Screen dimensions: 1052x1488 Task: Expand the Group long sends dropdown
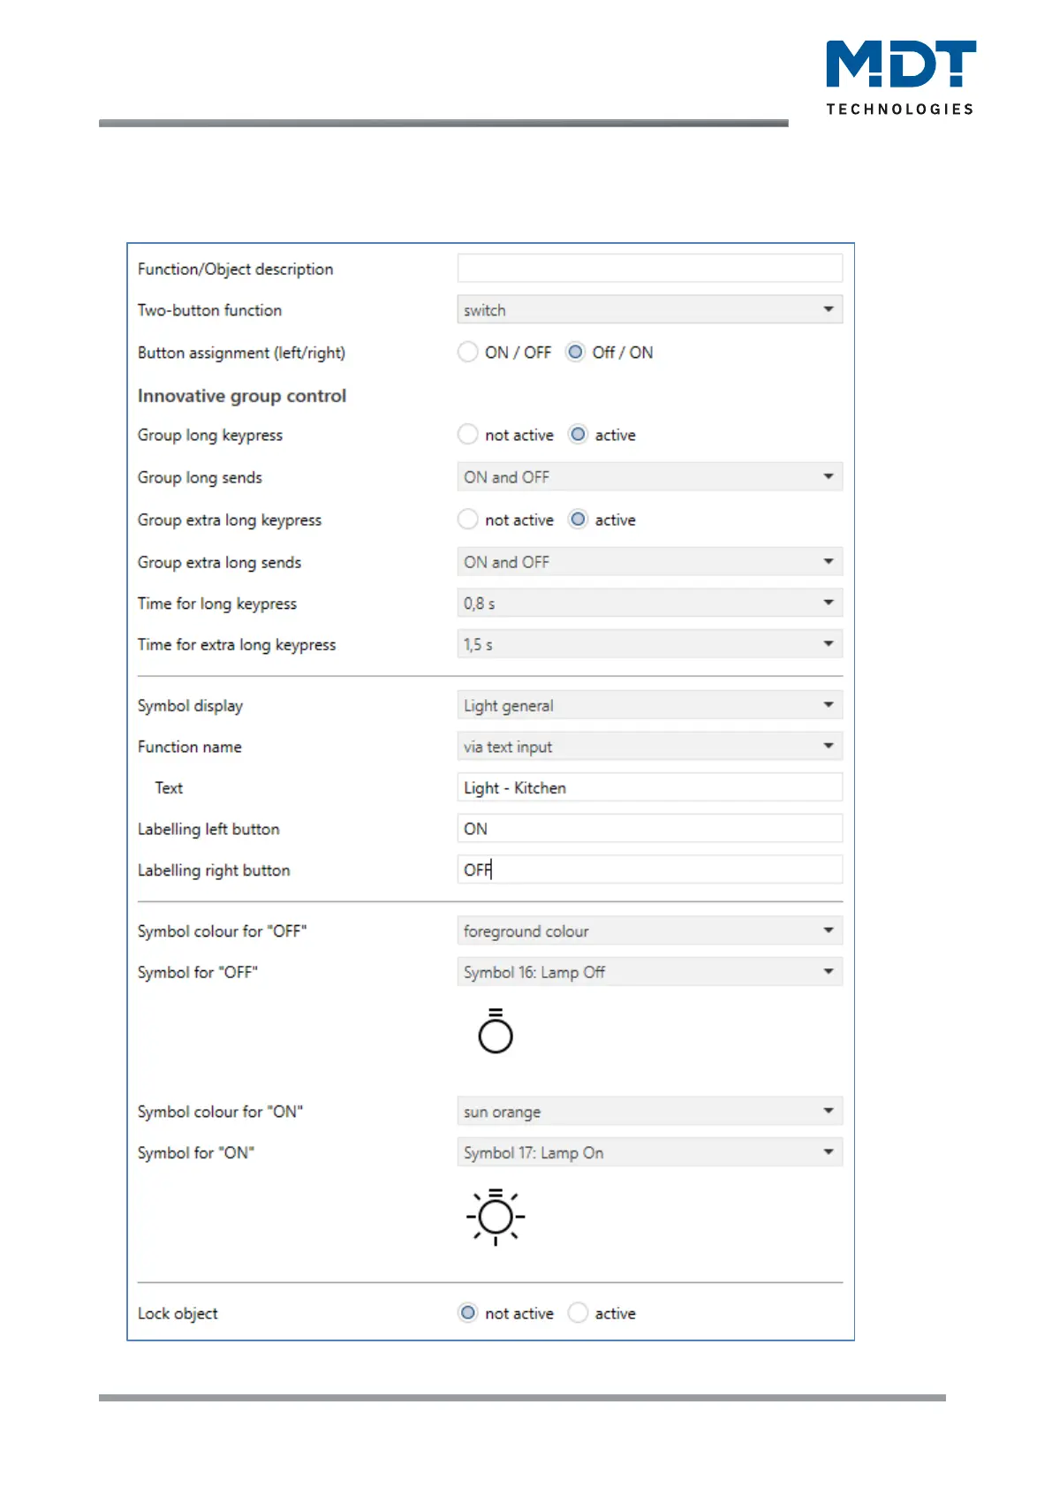649,477
